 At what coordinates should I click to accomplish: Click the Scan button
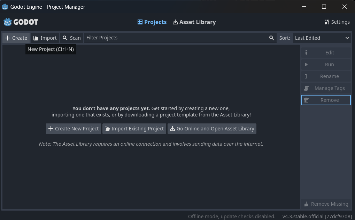tap(71, 38)
